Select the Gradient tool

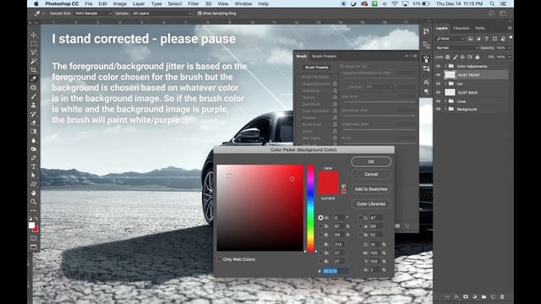34,132
